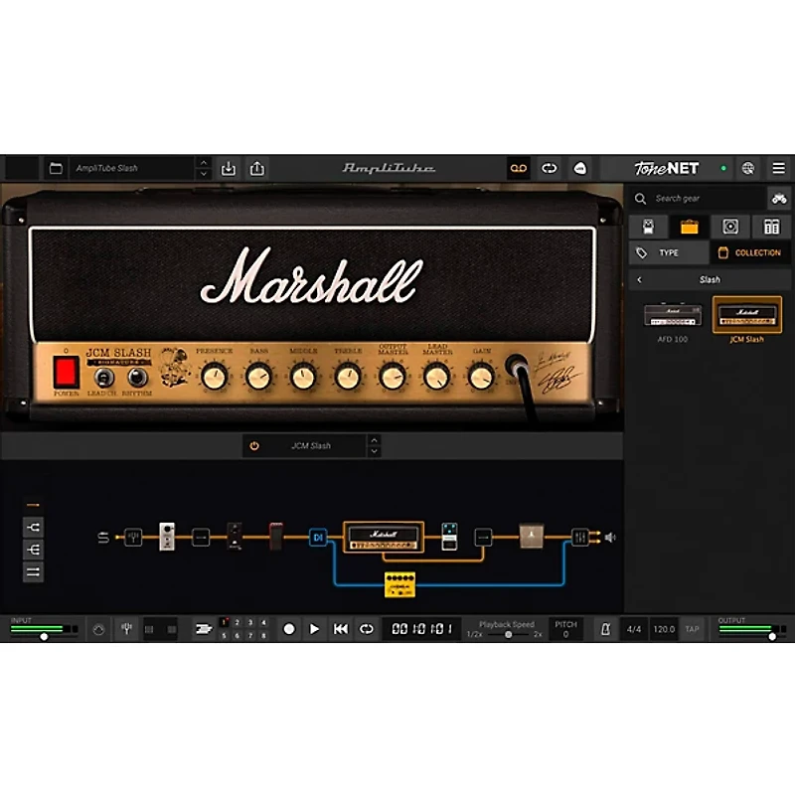Image resolution: width=795 pixels, height=795 pixels.
Task: Click the 120.0 tempo value
Action: pyautogui.click(x=664, y=629)
